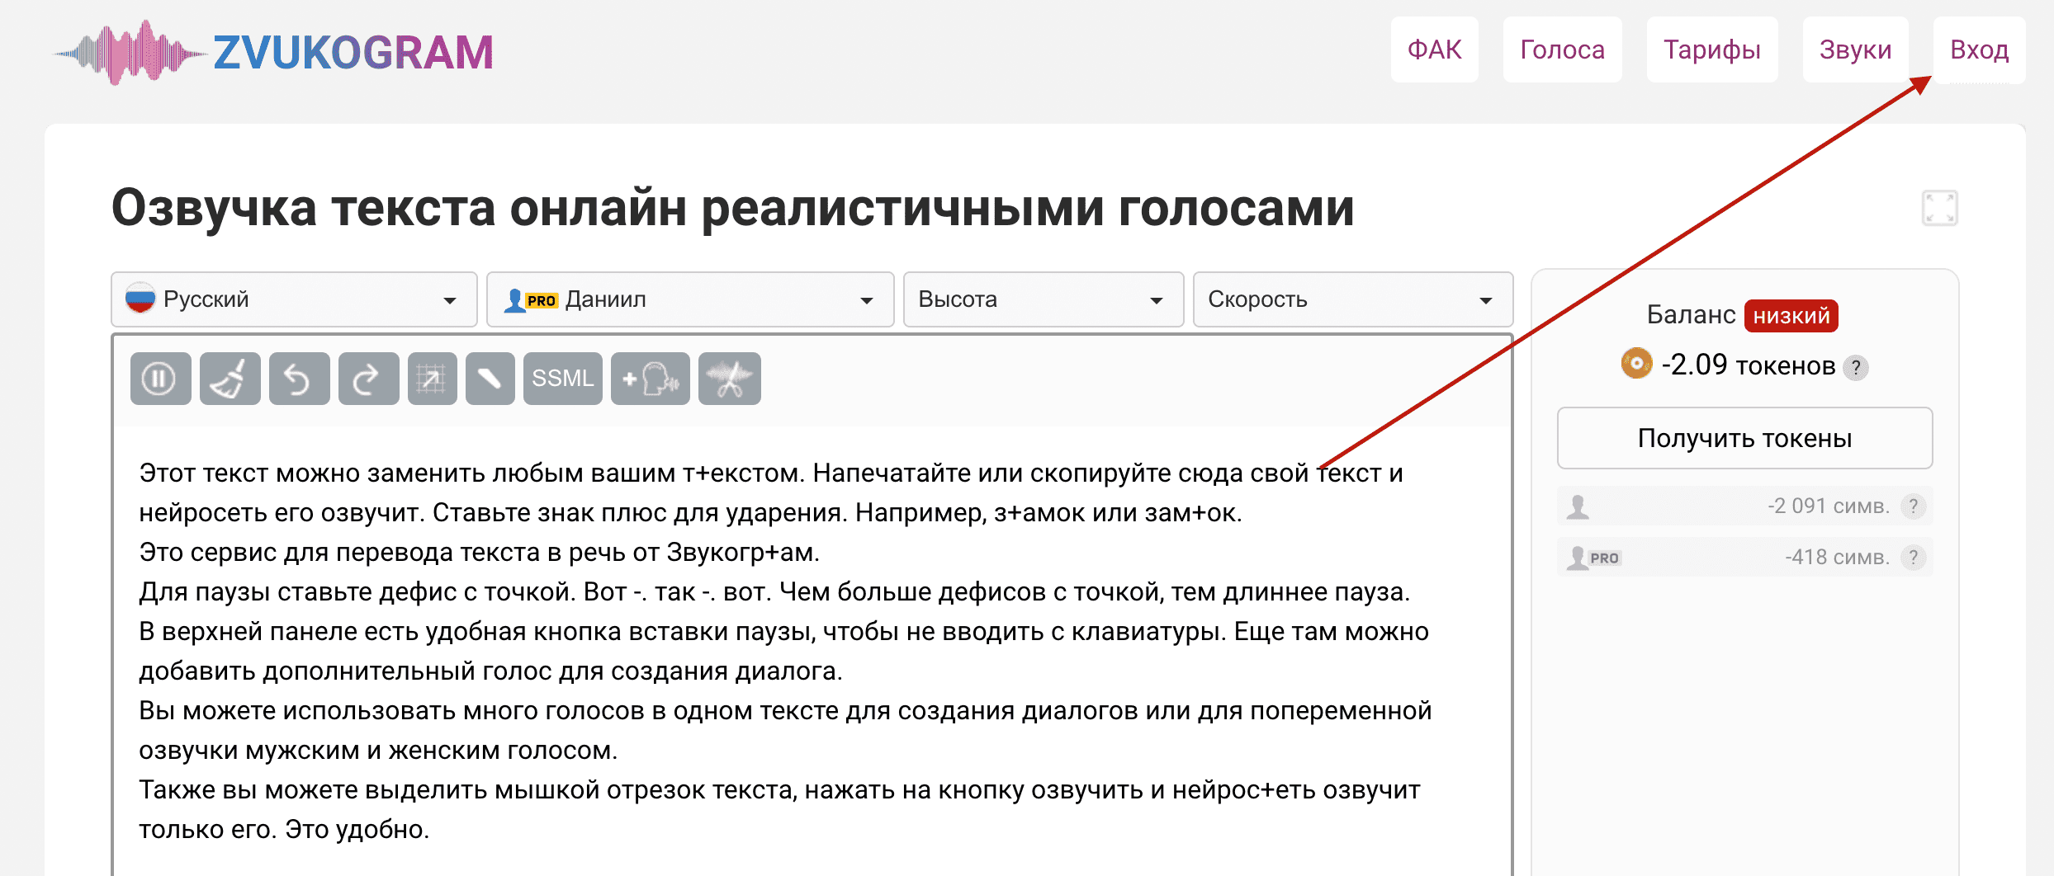The width and height of the screenshot is (2054, 876).
Task: Toggle SSML mode in the toolbar
Action: coord(562,379)
